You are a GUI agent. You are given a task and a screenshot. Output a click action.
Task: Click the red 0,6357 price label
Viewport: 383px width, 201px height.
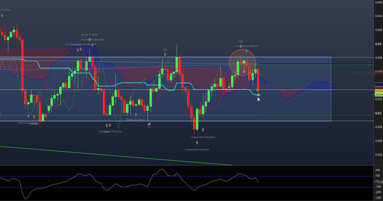tap(379, 74)
